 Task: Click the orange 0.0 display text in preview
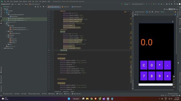146,42
